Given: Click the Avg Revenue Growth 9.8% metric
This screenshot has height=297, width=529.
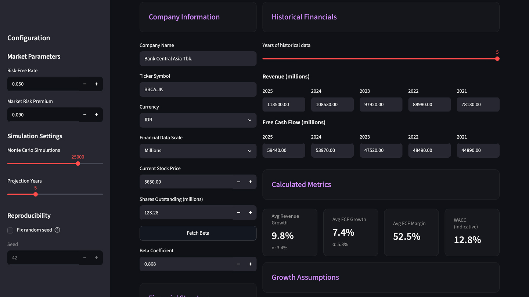Looking at the screenshot, I should click(290, 232).
